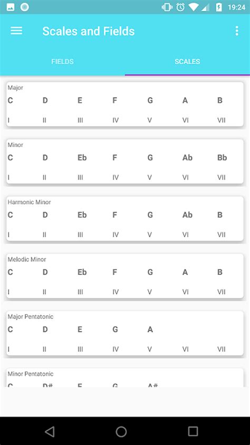
Task: Select the SCALES tab
Action: point(187,62)
